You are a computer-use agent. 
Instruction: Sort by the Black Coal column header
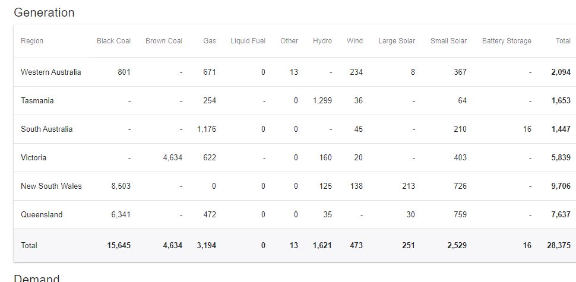(x=113, y=41)
